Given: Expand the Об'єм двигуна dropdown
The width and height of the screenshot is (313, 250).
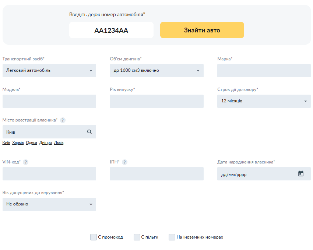Looking at the screenshot, I should 156,71.
